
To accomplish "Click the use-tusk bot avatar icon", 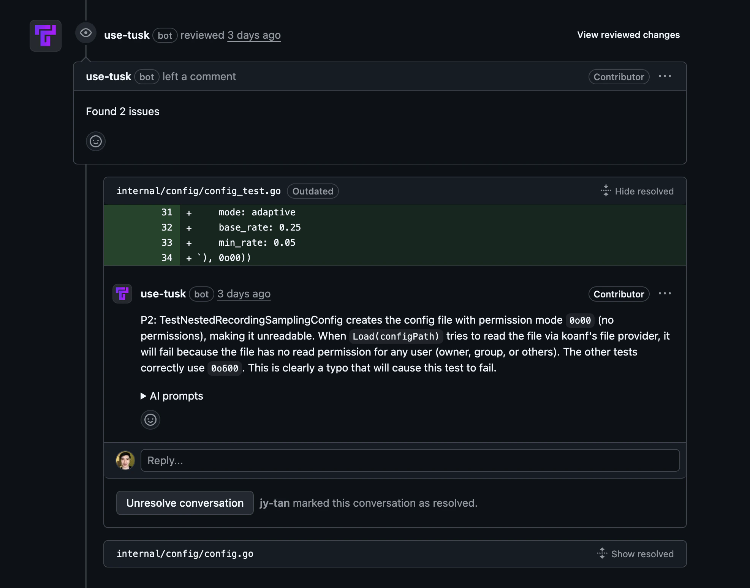I will (46, 35).
